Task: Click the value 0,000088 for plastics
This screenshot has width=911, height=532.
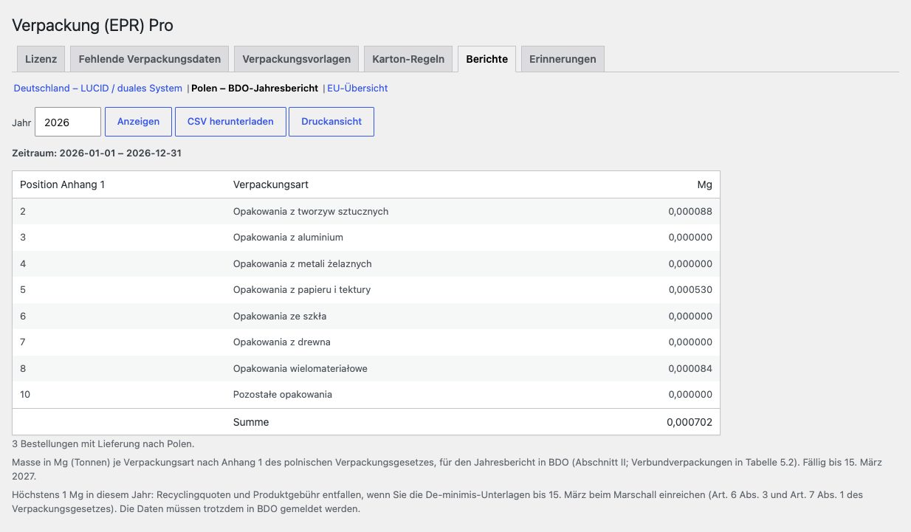Action: (x=690, y=212)
